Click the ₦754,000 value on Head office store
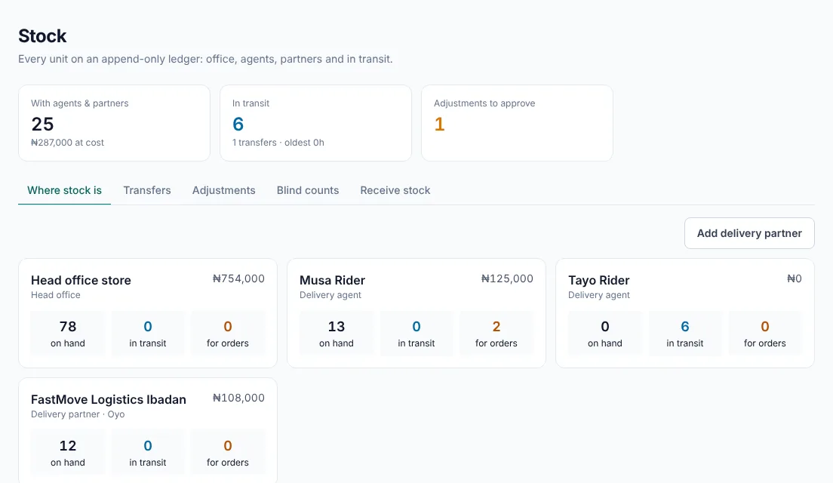This screenshot has height=483, width=833. tap(238, 278)
